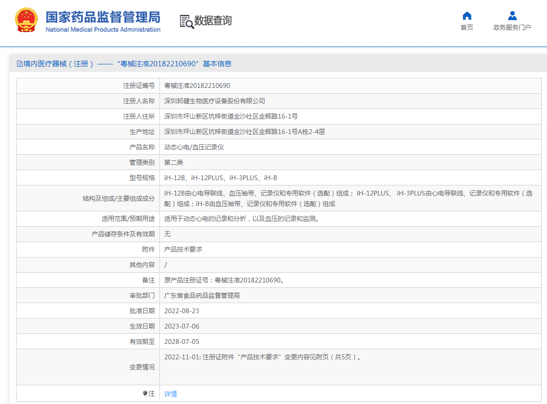Click National Medical Products Administration text

(x=103, y=30)
